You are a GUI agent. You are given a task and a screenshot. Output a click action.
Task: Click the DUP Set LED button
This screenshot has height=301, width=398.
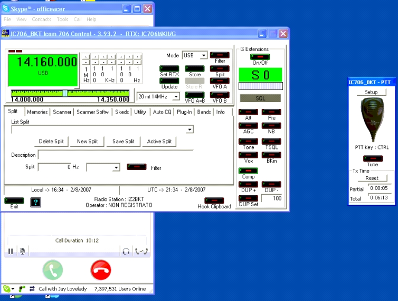(x=248, y=198)
